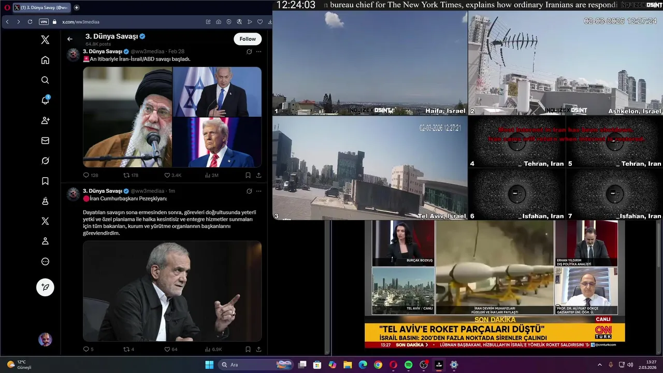This screenshot has width=663, height=373.
Task: Open the Opera menu logo
Action: coord(7,8)
